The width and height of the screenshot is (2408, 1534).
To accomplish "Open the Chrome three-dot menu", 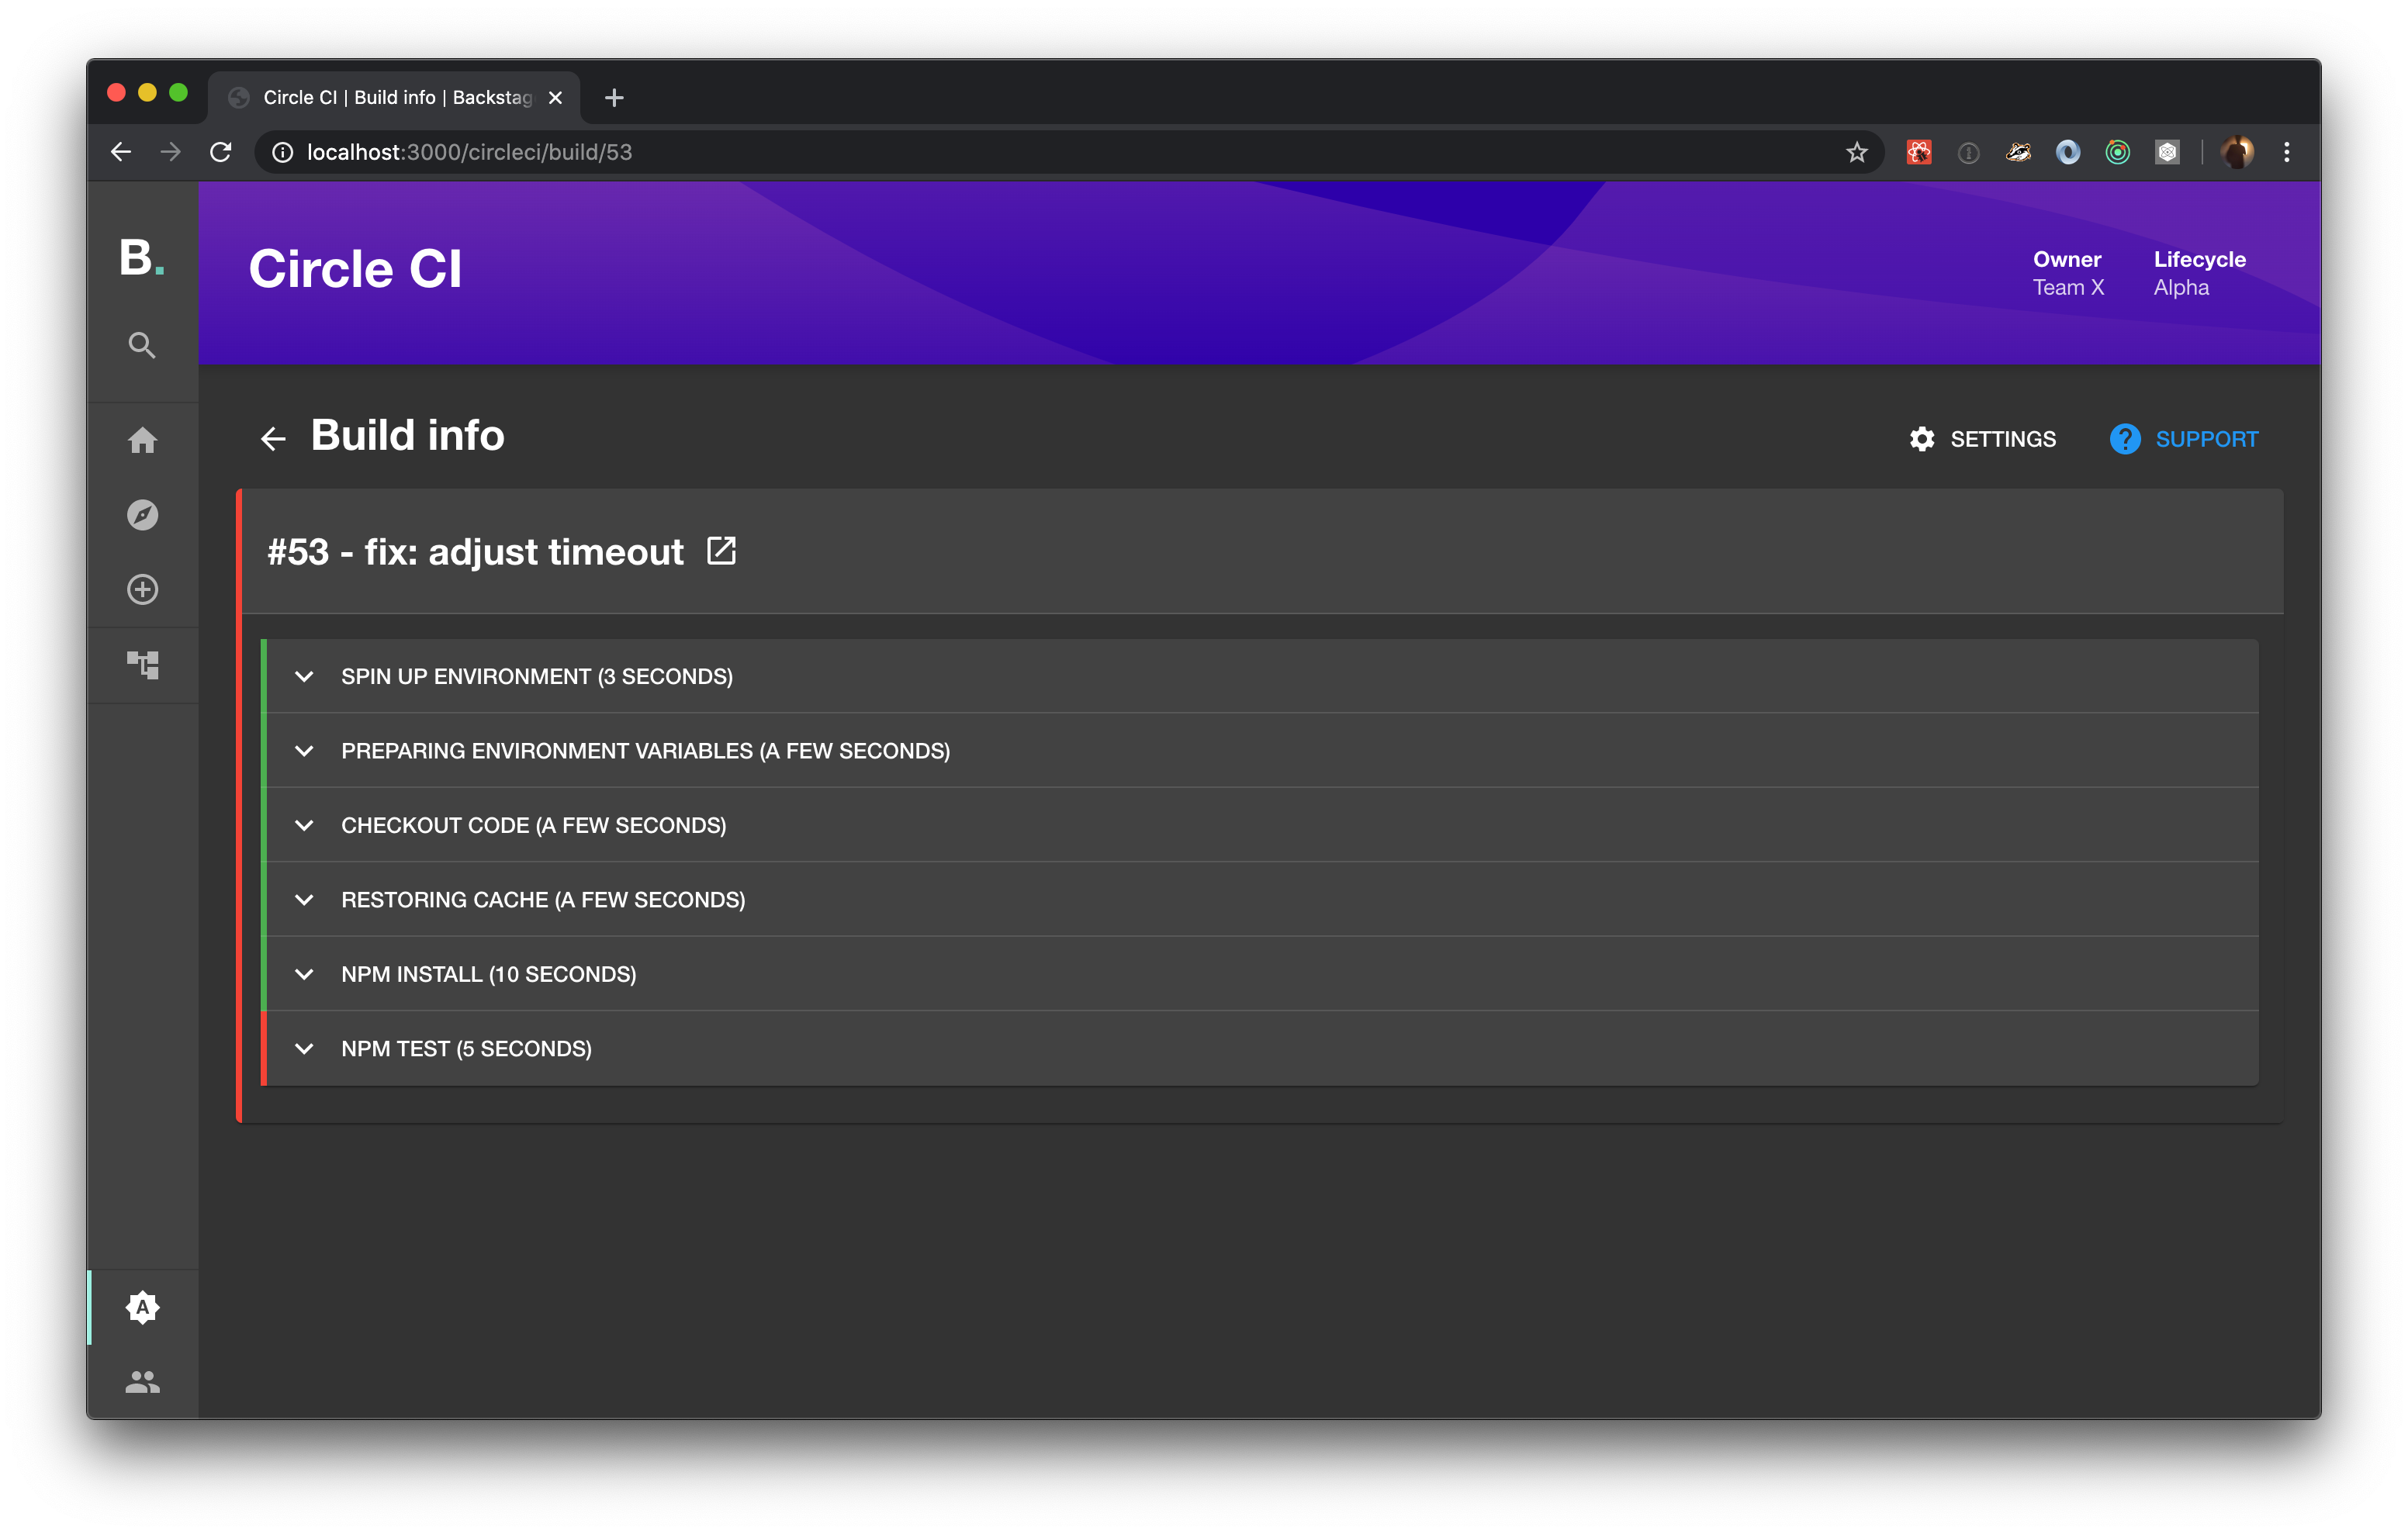I will coord(2287,152).
